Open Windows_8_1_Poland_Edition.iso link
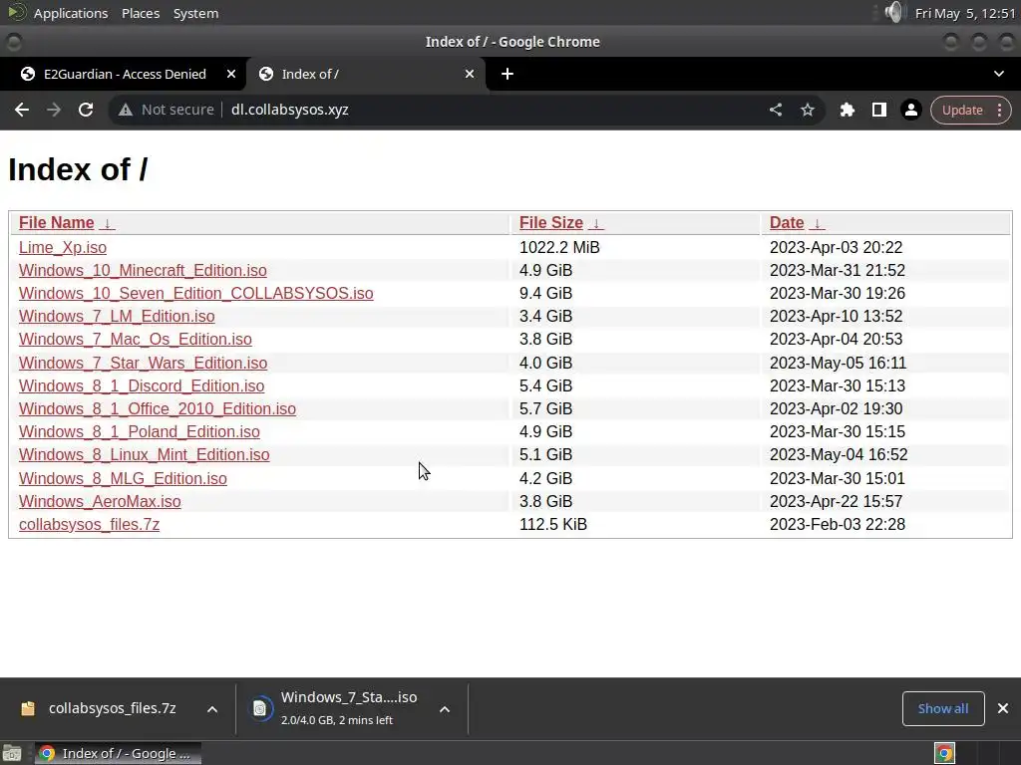The width and height of the screenshot is (1021, 765). (x=140, y=431)
